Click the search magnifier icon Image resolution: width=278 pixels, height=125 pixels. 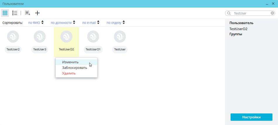point(229,13)
